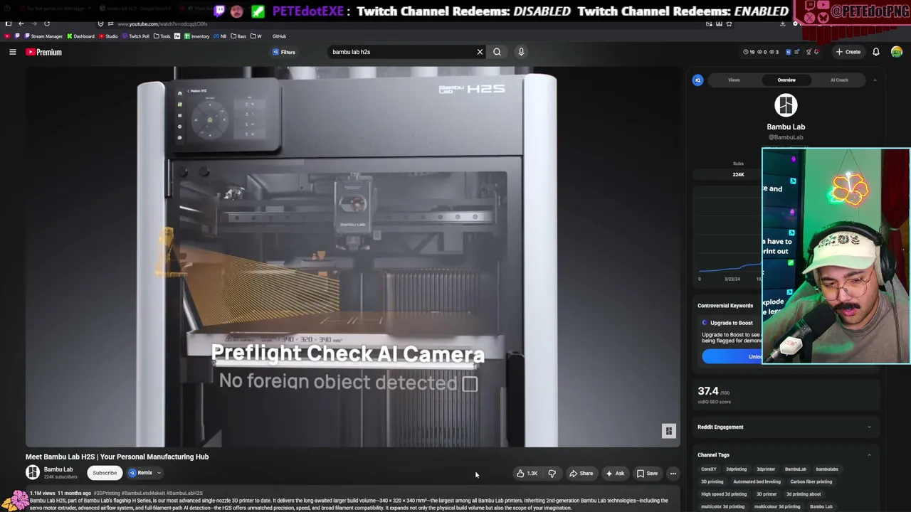
Task: Share the video
Action: pyautogui.click(x=581, y=474)
